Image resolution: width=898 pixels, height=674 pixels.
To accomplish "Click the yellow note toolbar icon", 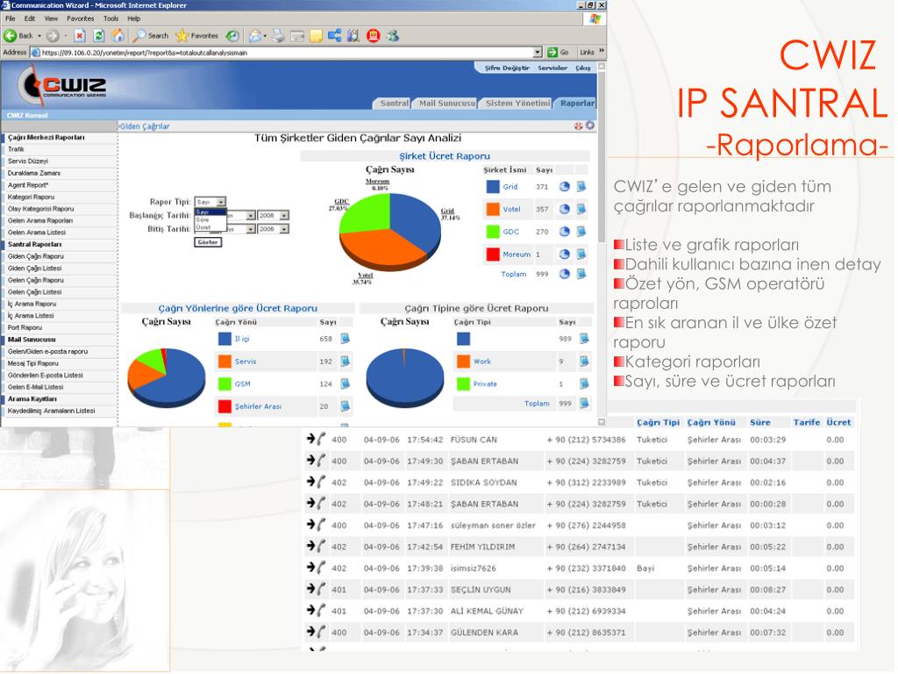I will [x=316, y=35].
